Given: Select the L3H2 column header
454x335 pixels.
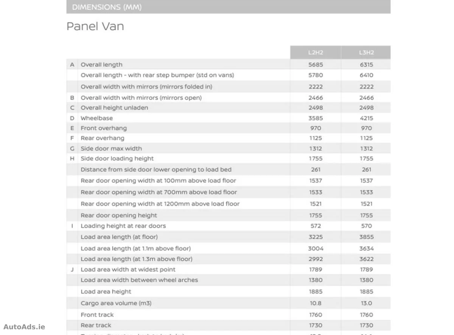Looking at the screenshot, I should (366, 52).
